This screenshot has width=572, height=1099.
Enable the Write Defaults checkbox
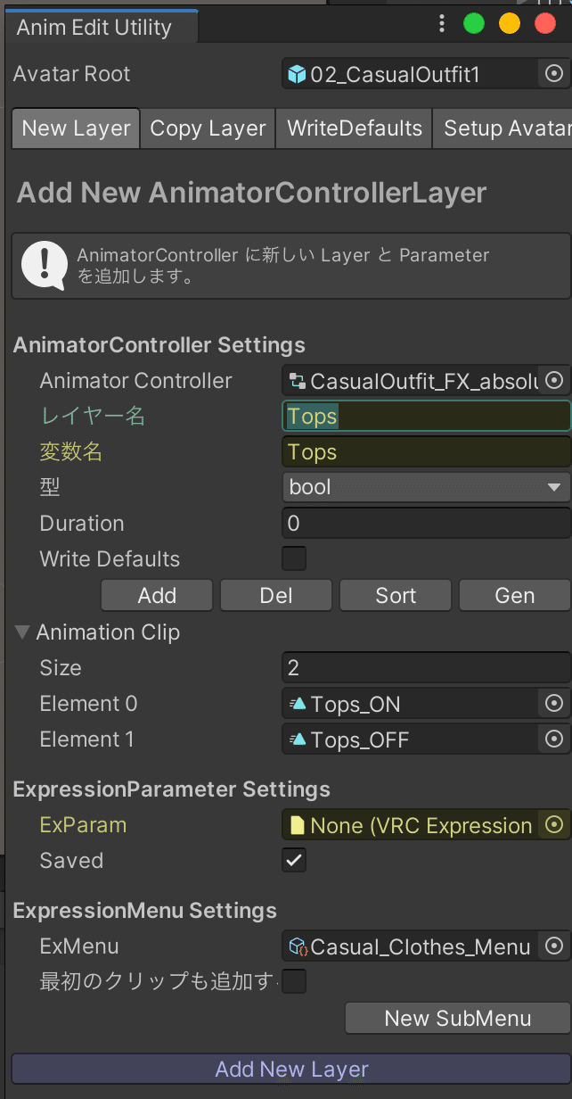pos(294,559)
